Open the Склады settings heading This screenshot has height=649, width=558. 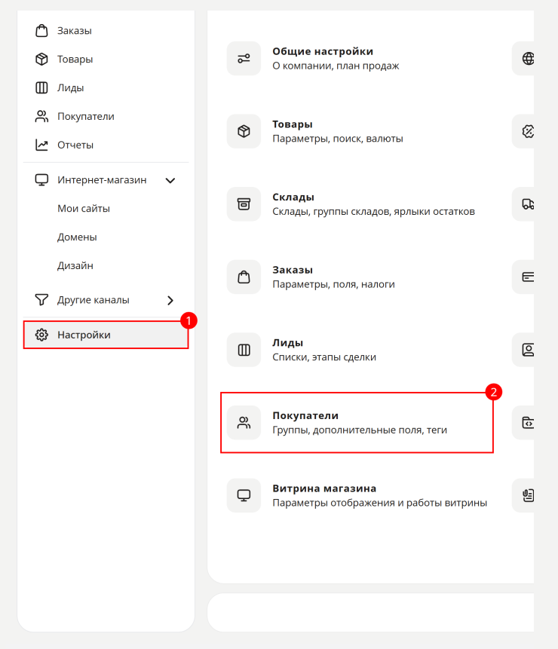[x=293, y=197]
